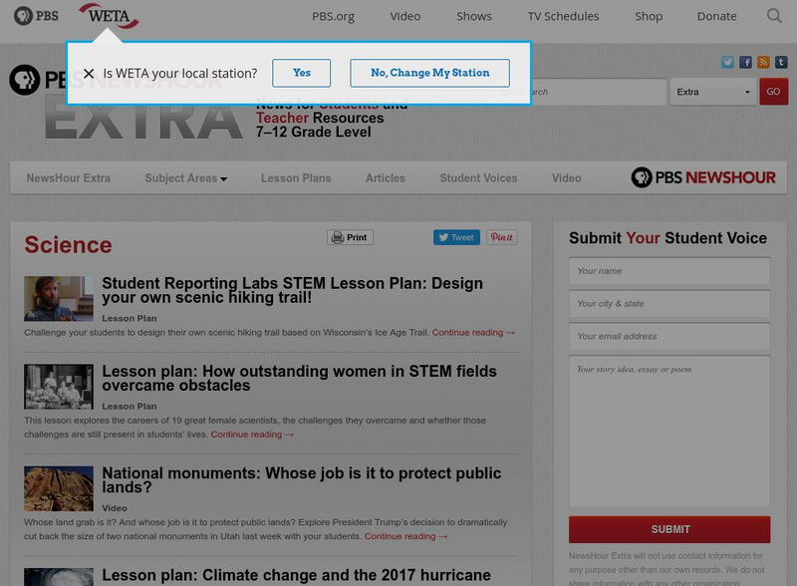Open the Extra search scope dropdown
Screen dimensions: 797x586
[x=709, y=91]
